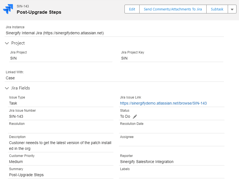Click the Sinergify Internal Jira instance value
Viewport: 239px width, 180px height.
coord(55,33)
